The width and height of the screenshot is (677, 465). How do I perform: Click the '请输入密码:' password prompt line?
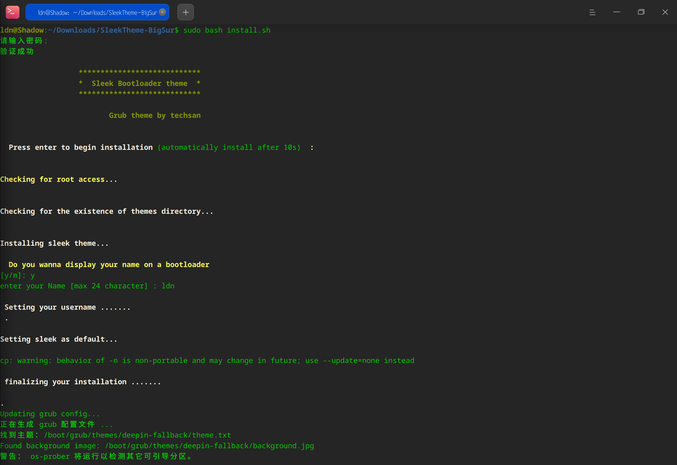[x=24, y=41]
